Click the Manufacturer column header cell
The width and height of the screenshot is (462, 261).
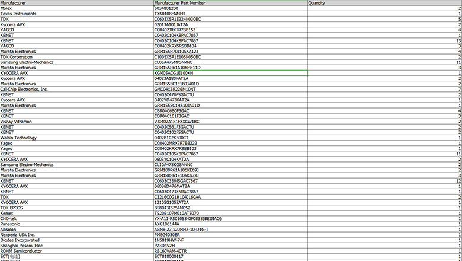[76, 3]
